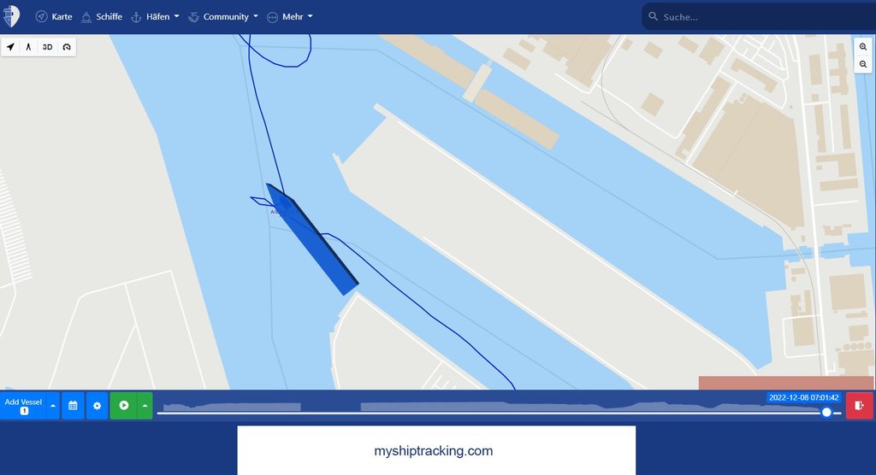This screenshot has width=876, height=475.
Task: Open the Mehr dropdown menu
Action: [290, 17]
